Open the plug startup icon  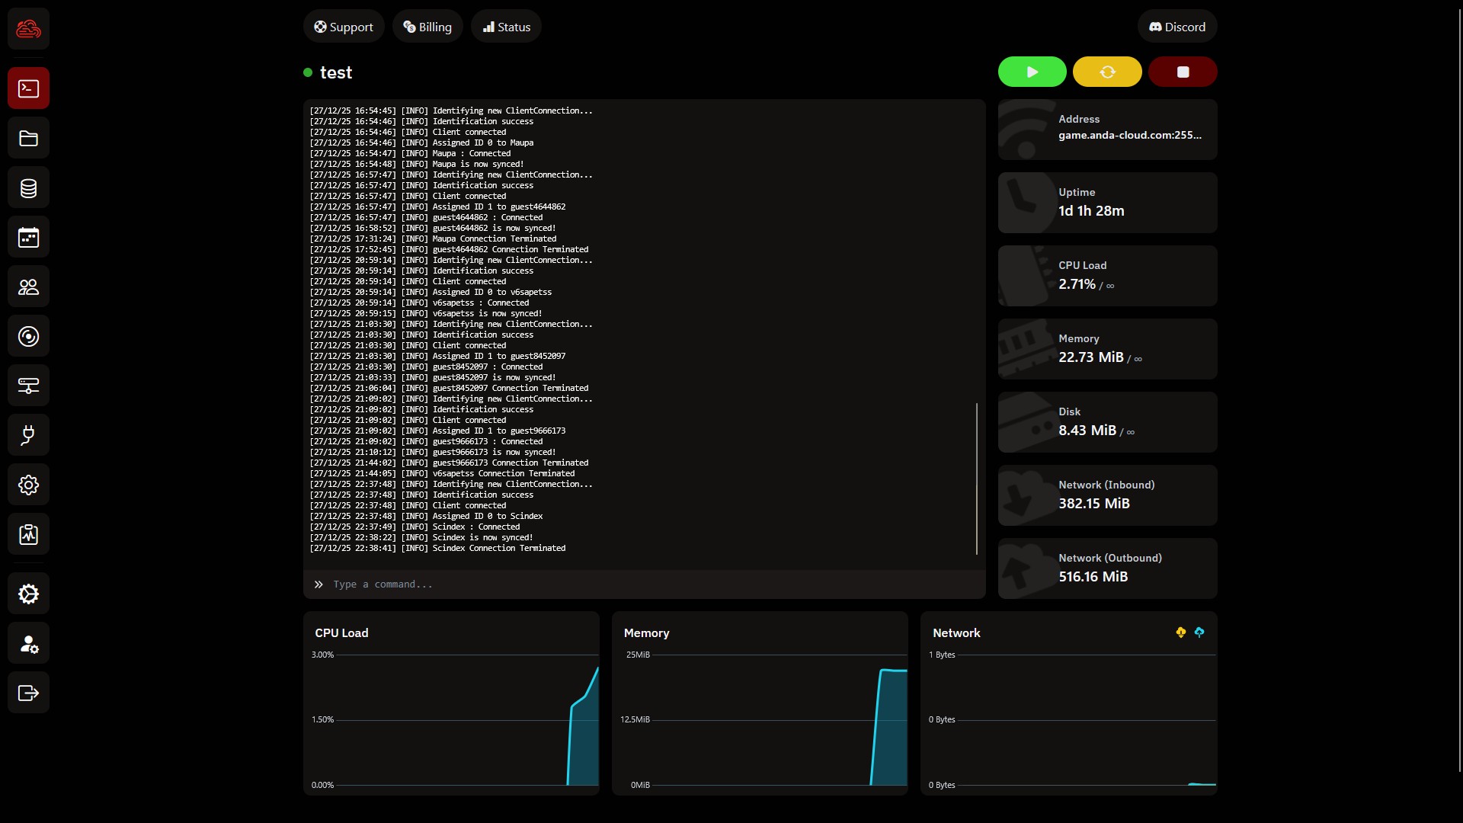pyautogui.click(x=28, y=436)
